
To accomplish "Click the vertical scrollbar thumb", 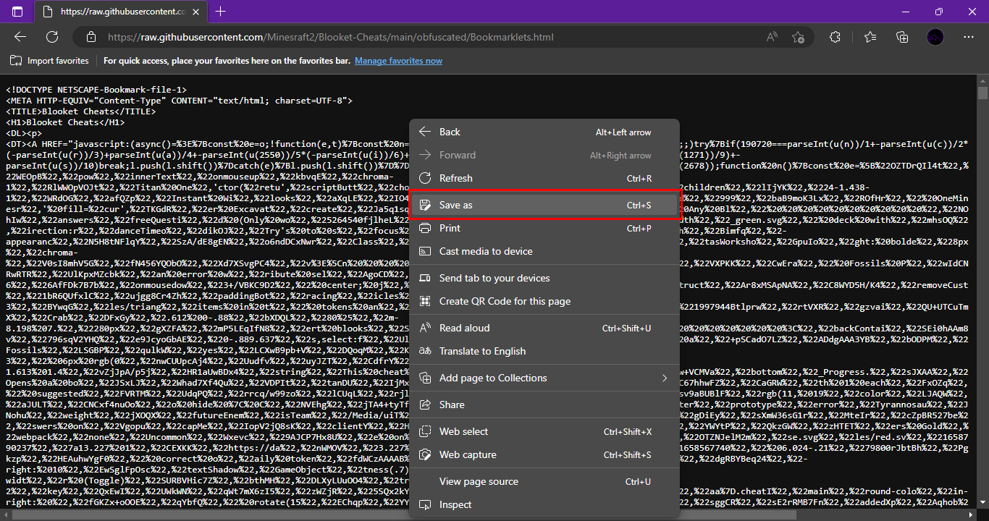I will [982, 93].
